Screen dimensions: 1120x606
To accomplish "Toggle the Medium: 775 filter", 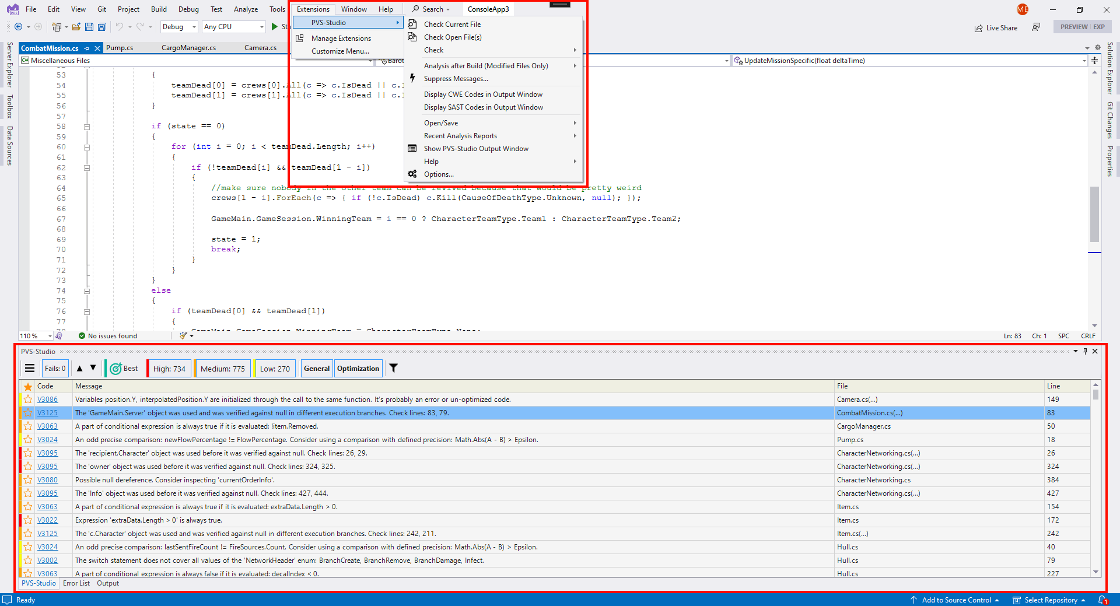I will tap(223, 369).
